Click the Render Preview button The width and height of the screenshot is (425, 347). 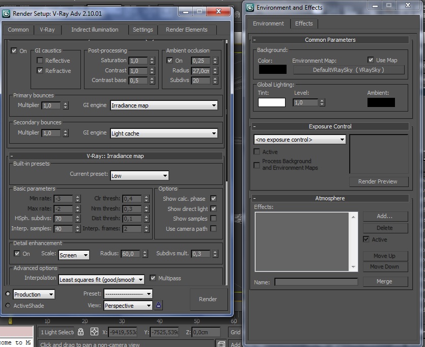(x=378, y=181)
